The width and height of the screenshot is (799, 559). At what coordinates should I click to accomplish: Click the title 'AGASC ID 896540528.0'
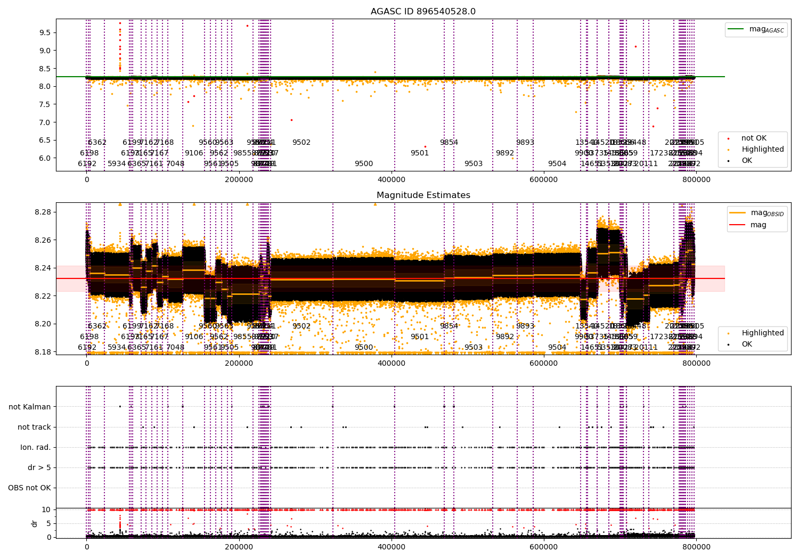click(423, 12)
